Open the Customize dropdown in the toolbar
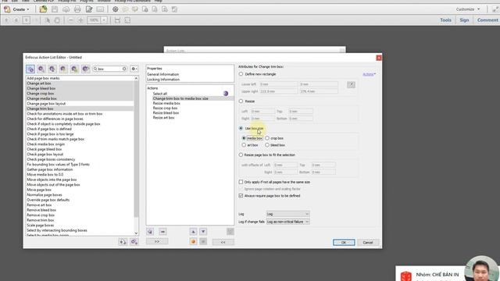The width and height of the screenshot is (500, 281). tap(468, 9)
